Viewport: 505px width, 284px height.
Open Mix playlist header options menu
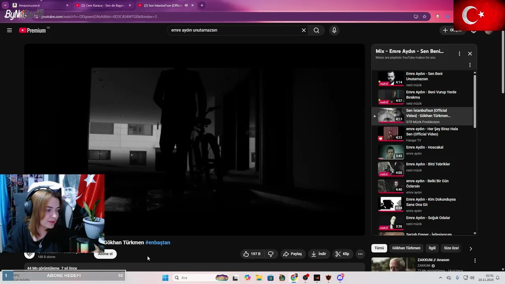[459, 54]
